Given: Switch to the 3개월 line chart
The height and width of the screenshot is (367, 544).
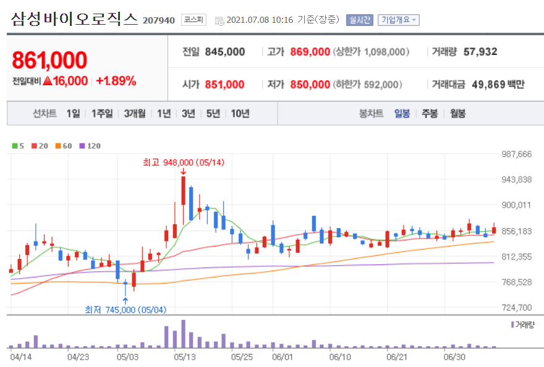Looking at the screenshot, I should tap(135, 114).
